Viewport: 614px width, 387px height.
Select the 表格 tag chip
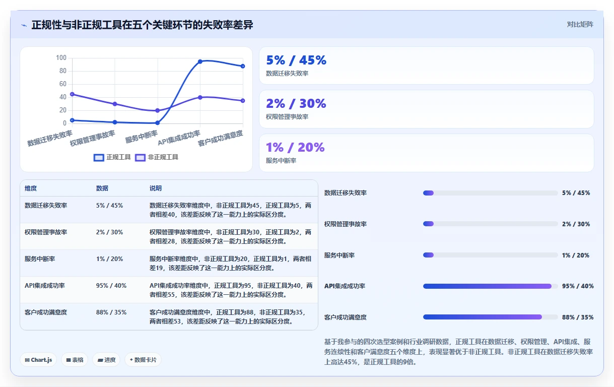pyautogui.click(x=75, y=360)
